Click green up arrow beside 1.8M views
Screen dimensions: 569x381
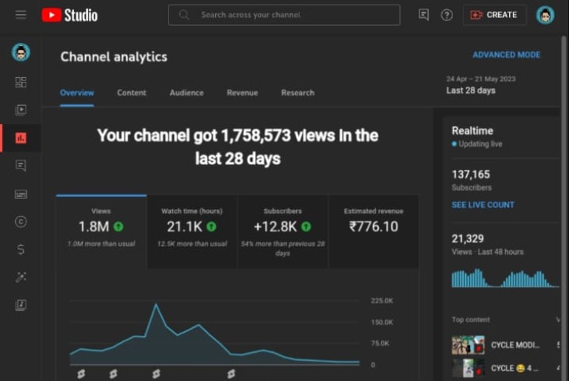pyautogui.click(x=118, y=227)
